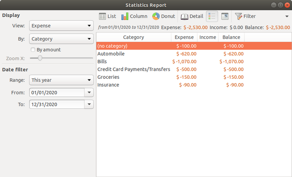Click inside the From date field

(x=56, y=92)
